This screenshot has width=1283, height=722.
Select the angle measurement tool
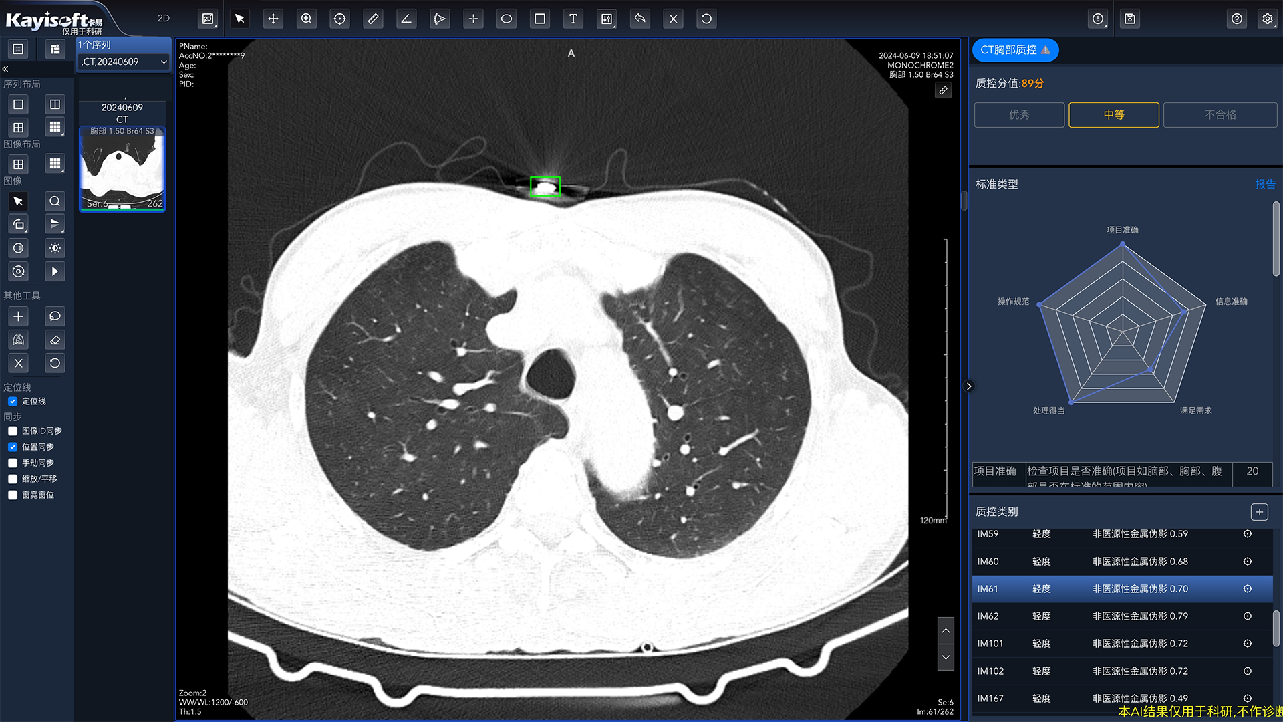(x=406, y=19)
